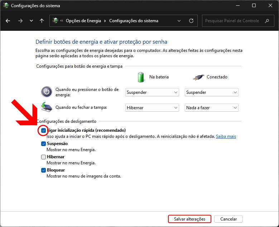Viewport: 279px width, 227px height.
Task: Open the 'Saiba mais' link
Action: coord(226,136)
